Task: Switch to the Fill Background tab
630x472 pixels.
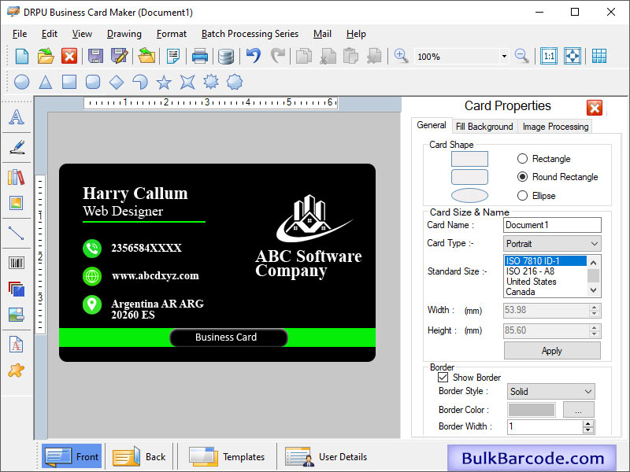Action: coord(484,126)
